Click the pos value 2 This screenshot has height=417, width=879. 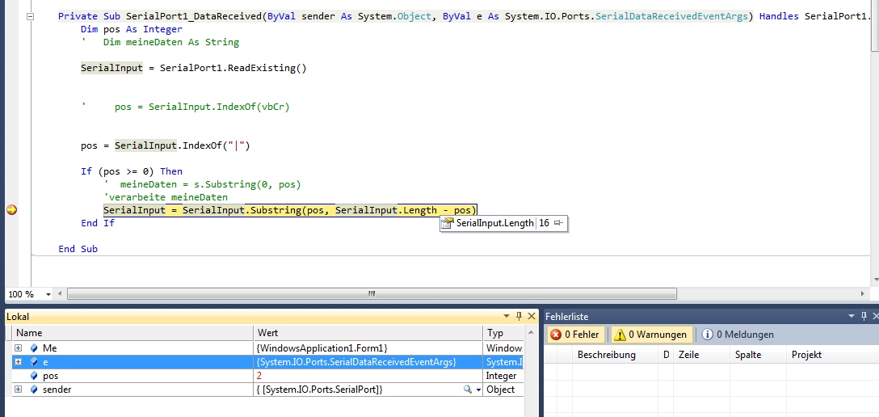(x=259, y=376)
